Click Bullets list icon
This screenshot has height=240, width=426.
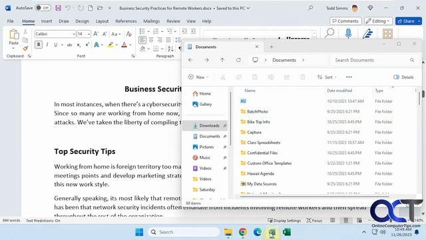[142, 31]
